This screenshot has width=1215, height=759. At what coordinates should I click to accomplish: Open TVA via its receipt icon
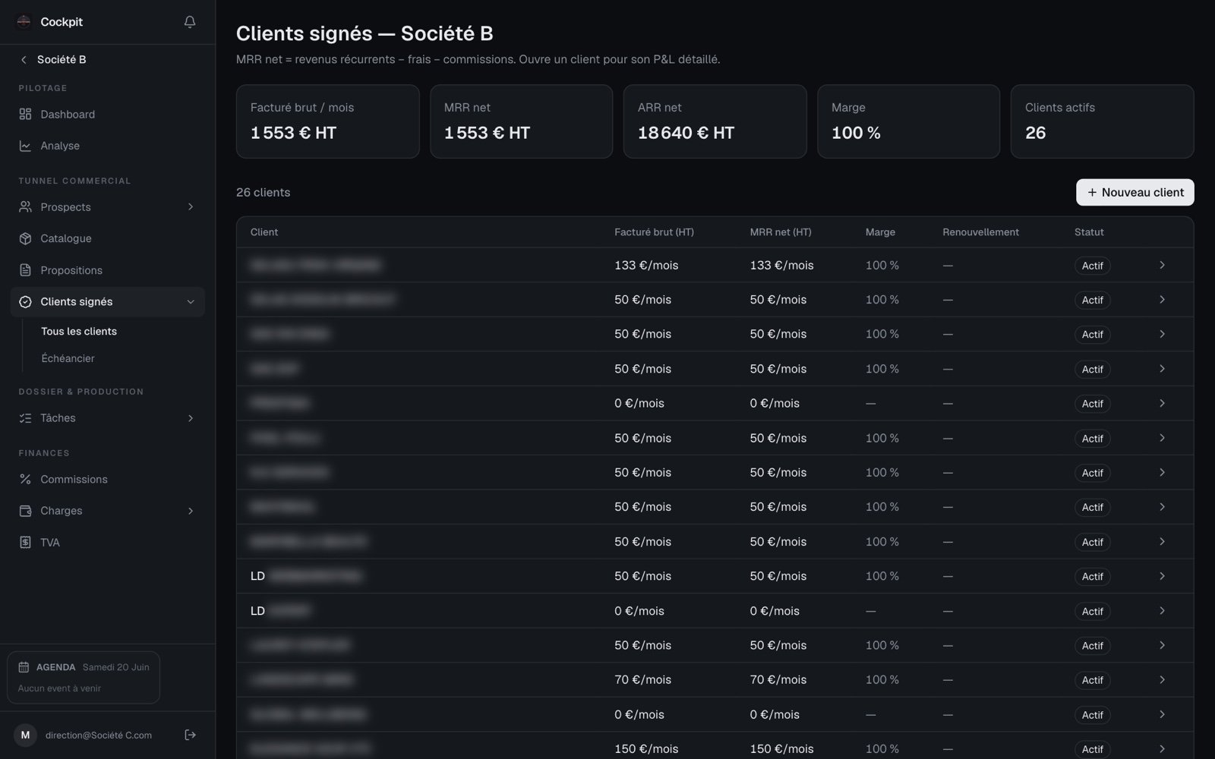(x=25, y=542)
